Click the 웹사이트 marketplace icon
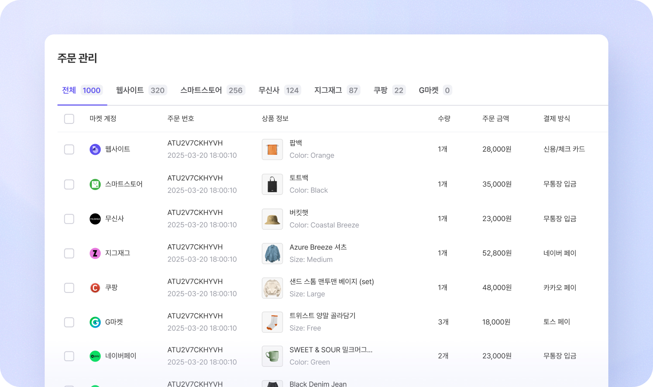 [x=95, y=149]
